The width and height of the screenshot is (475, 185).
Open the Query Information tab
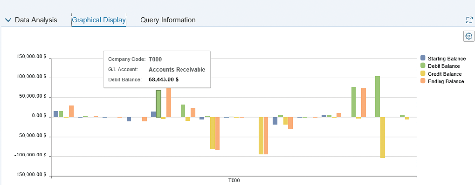click(x=168, y=20)
